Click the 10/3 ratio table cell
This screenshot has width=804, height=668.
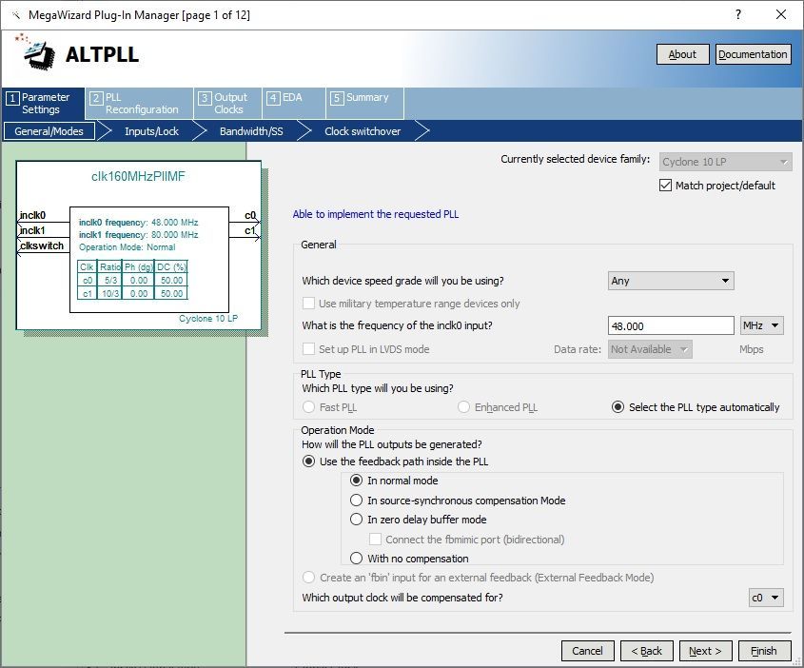click(110, 294)
